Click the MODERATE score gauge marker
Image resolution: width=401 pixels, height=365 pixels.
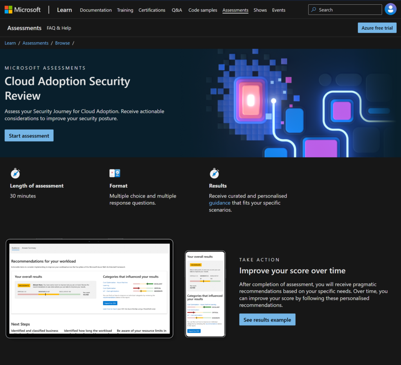[45, 295]
